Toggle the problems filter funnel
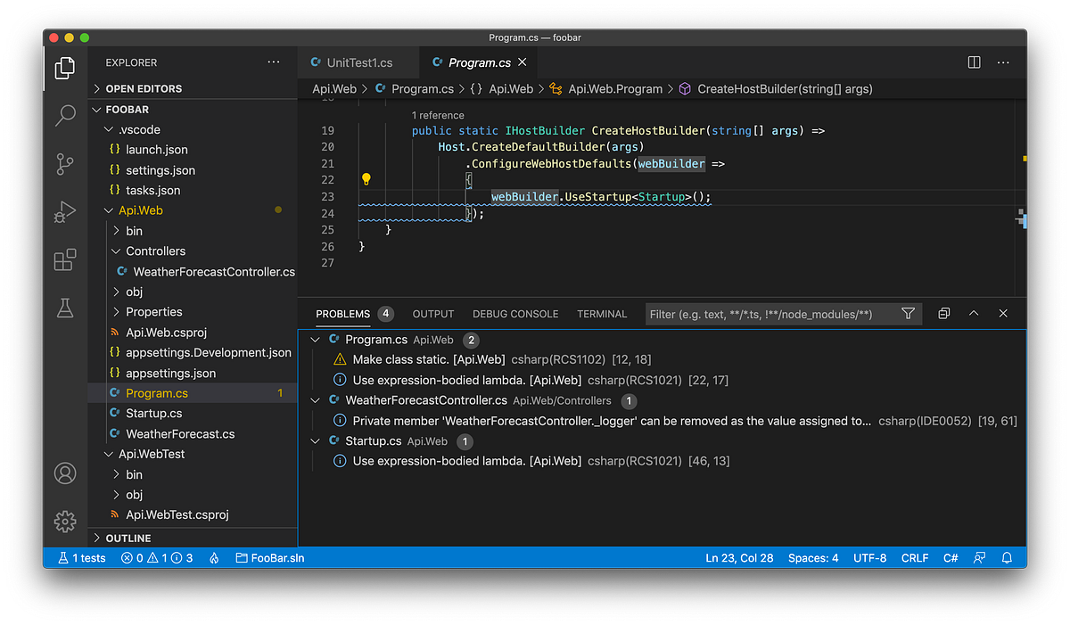 [908, 314]
